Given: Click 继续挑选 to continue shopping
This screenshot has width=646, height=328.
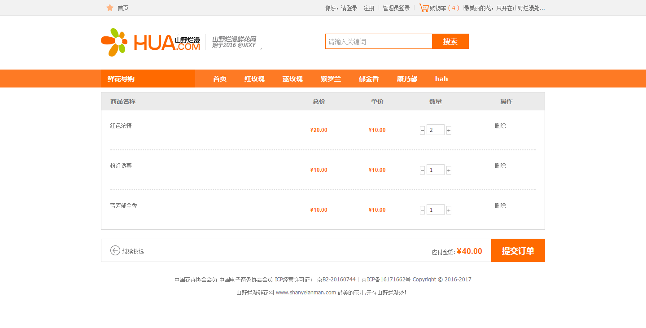Looking at the screenshot, I should 133,251.
